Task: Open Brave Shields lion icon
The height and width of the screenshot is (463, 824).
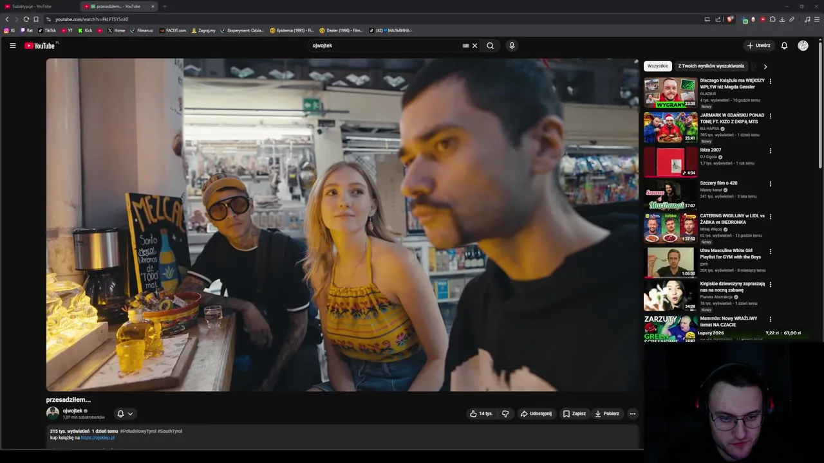Action: click(x=730, y=19)
